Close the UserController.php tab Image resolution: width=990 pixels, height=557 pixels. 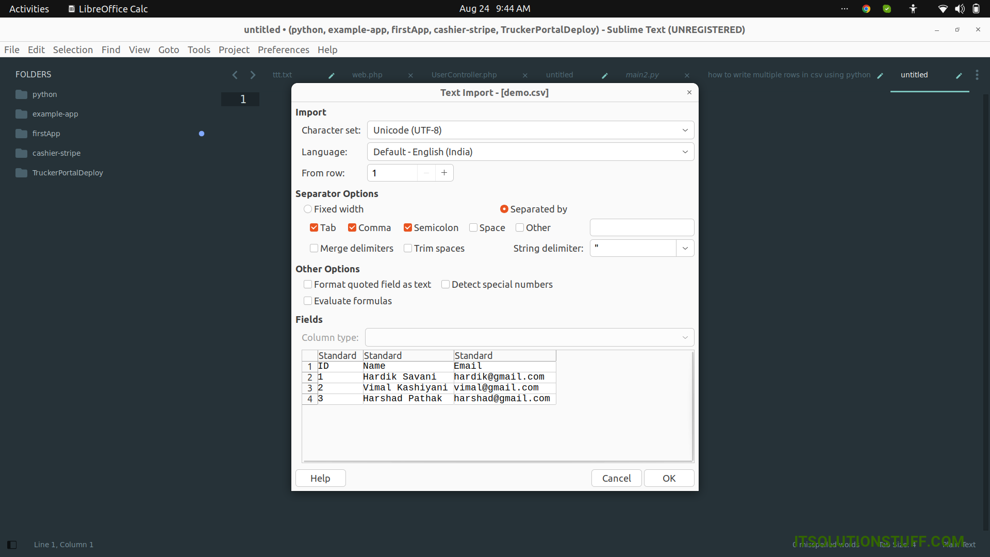pyautogui.click(x=525, y=75)
